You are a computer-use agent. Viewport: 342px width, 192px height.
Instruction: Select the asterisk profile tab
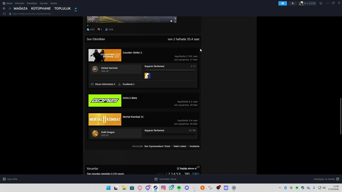tap(76, 9)
